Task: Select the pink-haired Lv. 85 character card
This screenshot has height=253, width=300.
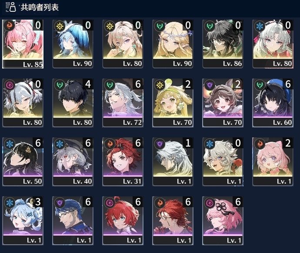Action: pos(23,44)
